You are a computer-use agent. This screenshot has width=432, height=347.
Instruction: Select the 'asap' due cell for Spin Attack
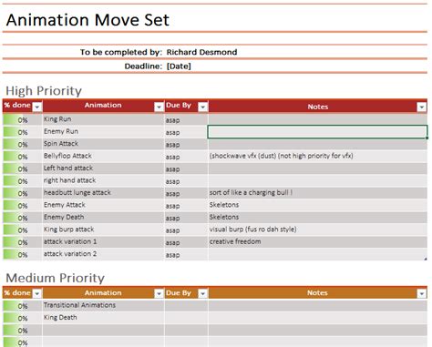(x=186, y=144)
